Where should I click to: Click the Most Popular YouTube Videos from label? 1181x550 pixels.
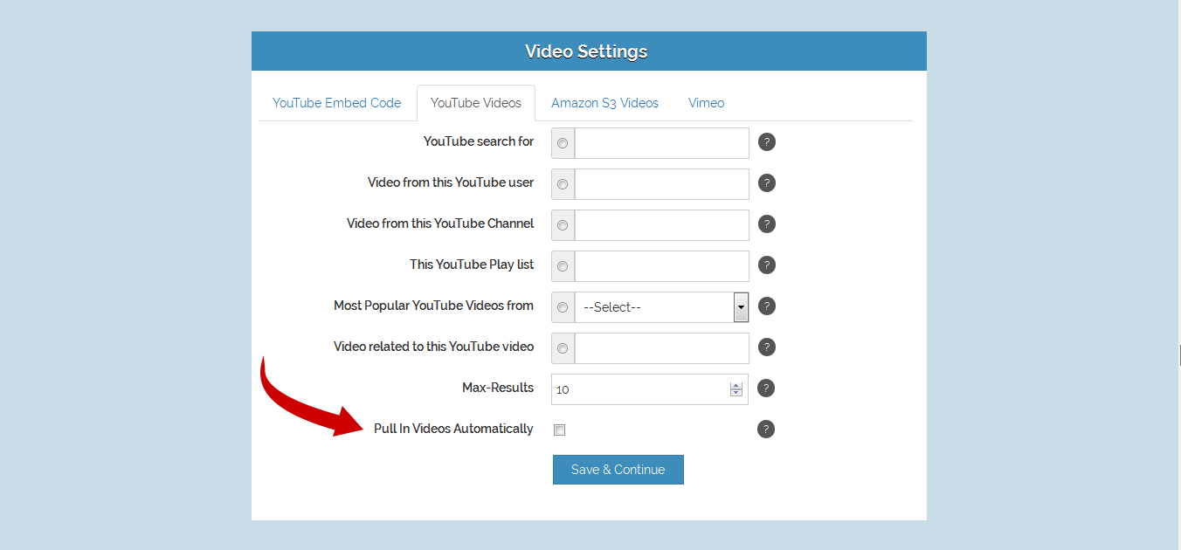click(433, 306)
